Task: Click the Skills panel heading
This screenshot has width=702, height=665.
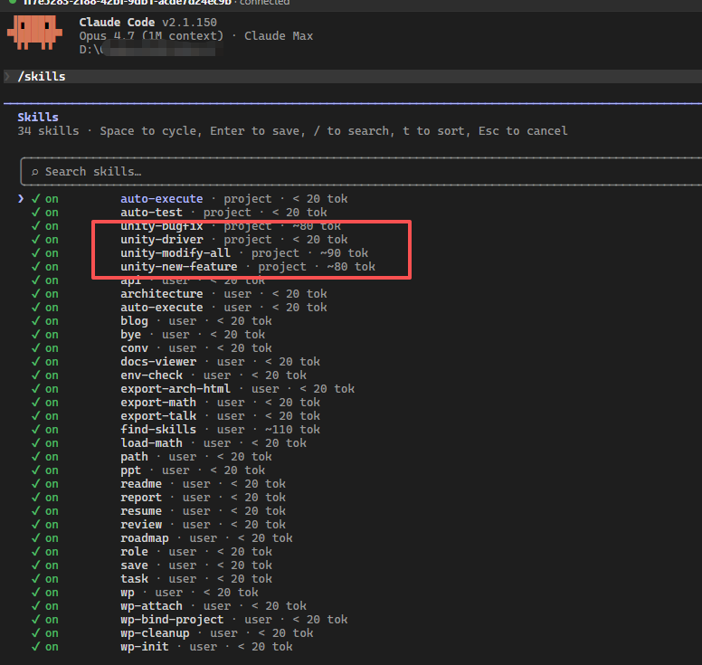Action: [x=38, y=118]
